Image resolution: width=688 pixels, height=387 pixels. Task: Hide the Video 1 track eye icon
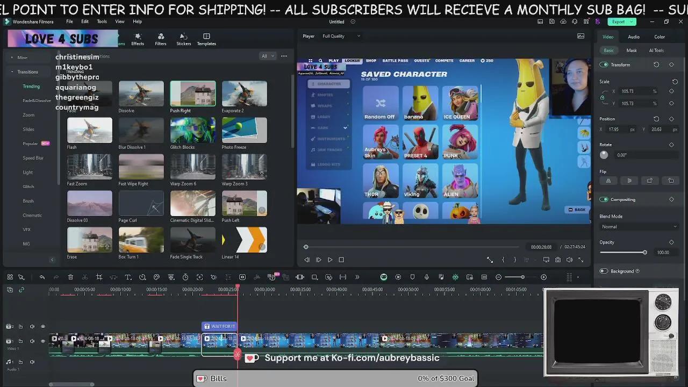(43, 341)
